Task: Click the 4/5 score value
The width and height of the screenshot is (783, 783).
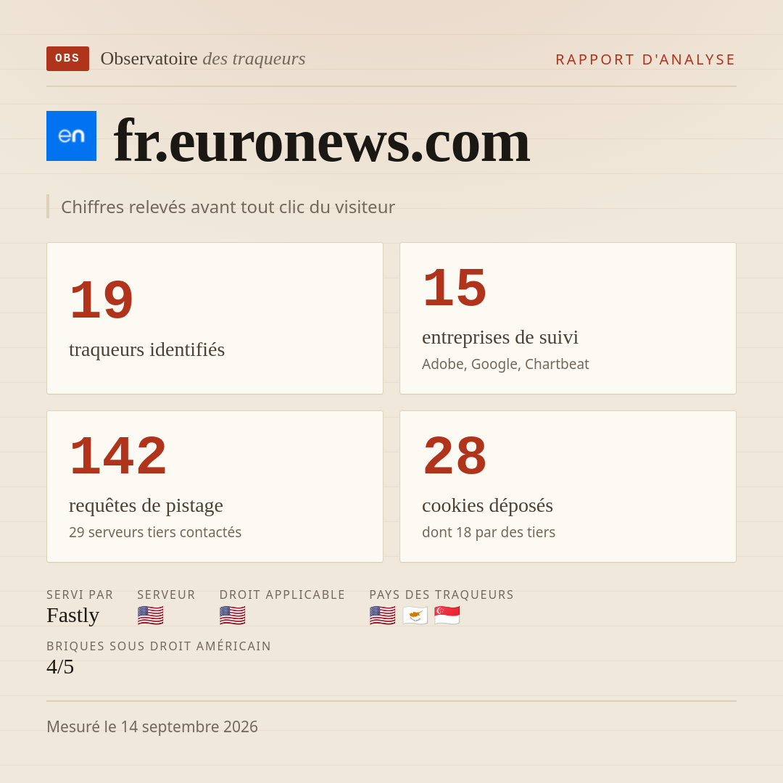Action: [60, 667]
